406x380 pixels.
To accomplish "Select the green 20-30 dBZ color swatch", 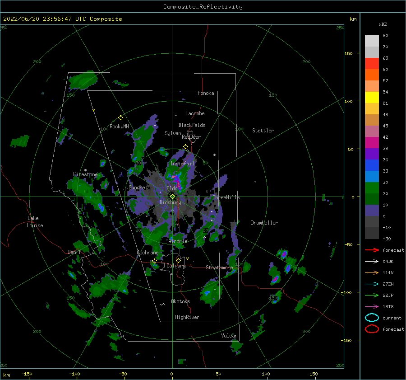I will point(372,188).
